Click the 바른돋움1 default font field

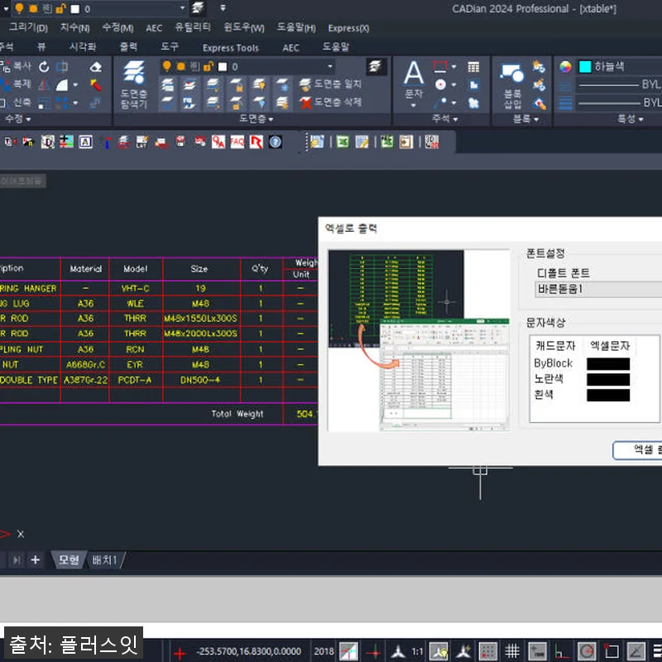click(597, 289)
